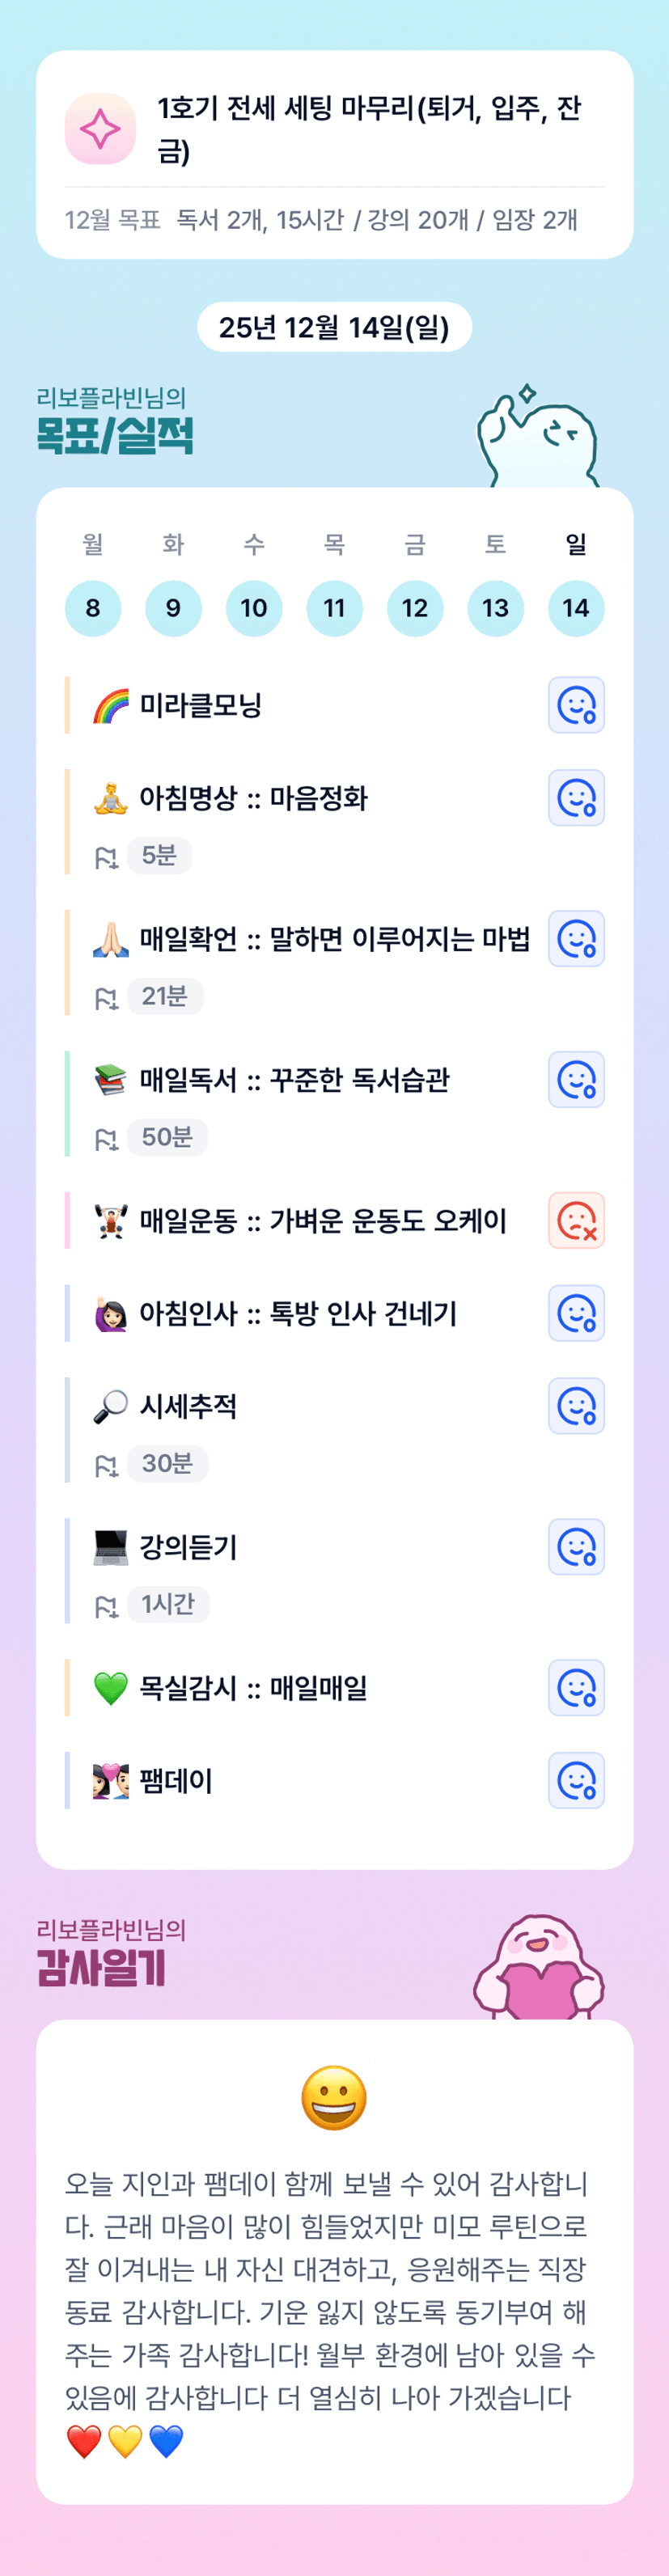Click the 목실감시 smiley status icon
669x2576 pixels.
[576, 1688]
